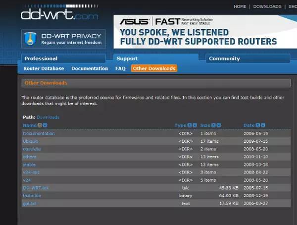Sort by Size ascending arrow icon
Screen dimensions: 297x225
[213, 125]
